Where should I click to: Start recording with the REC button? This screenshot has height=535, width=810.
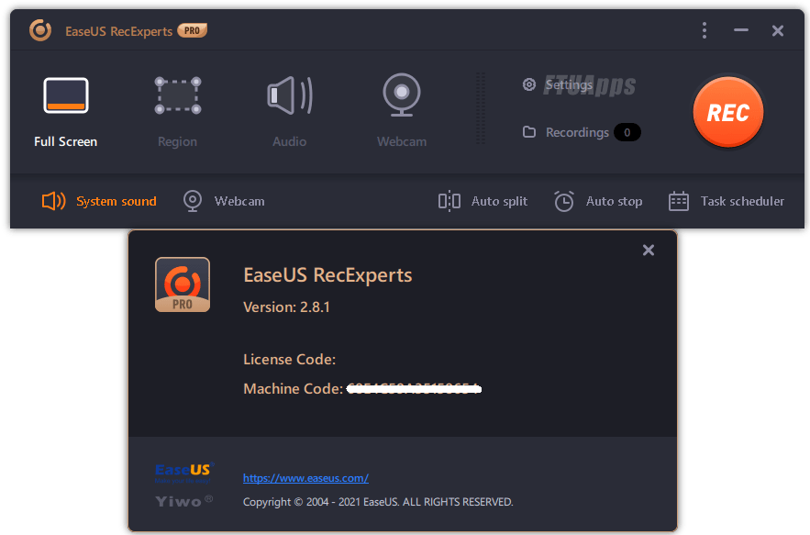(727, 112)
